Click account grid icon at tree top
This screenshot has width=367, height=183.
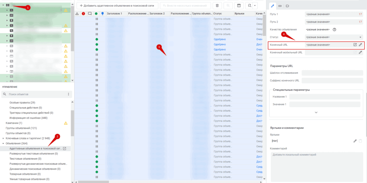click(8, 5)
